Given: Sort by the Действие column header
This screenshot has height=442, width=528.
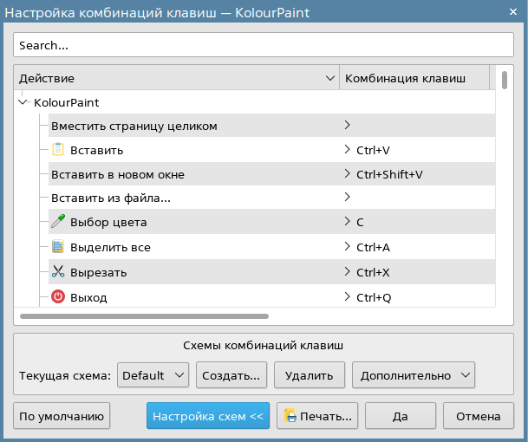Looking at the screenshot, I should tap(173, 78).
